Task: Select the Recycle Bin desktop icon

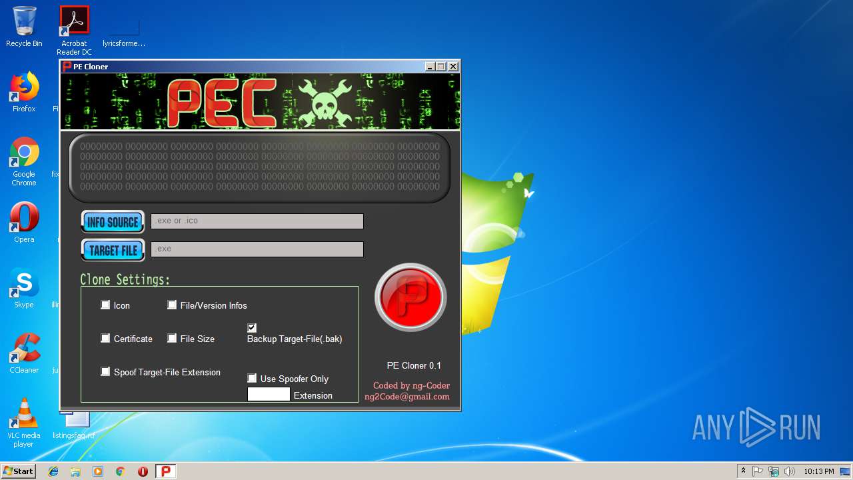Action: point(24,27)
